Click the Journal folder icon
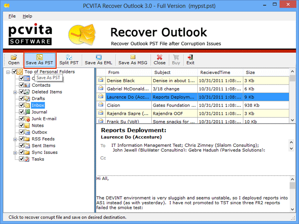 tap(27, 112)
